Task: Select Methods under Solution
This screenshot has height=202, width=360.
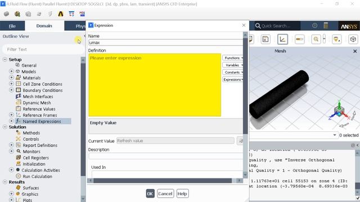Action: [x=31, y=133]
